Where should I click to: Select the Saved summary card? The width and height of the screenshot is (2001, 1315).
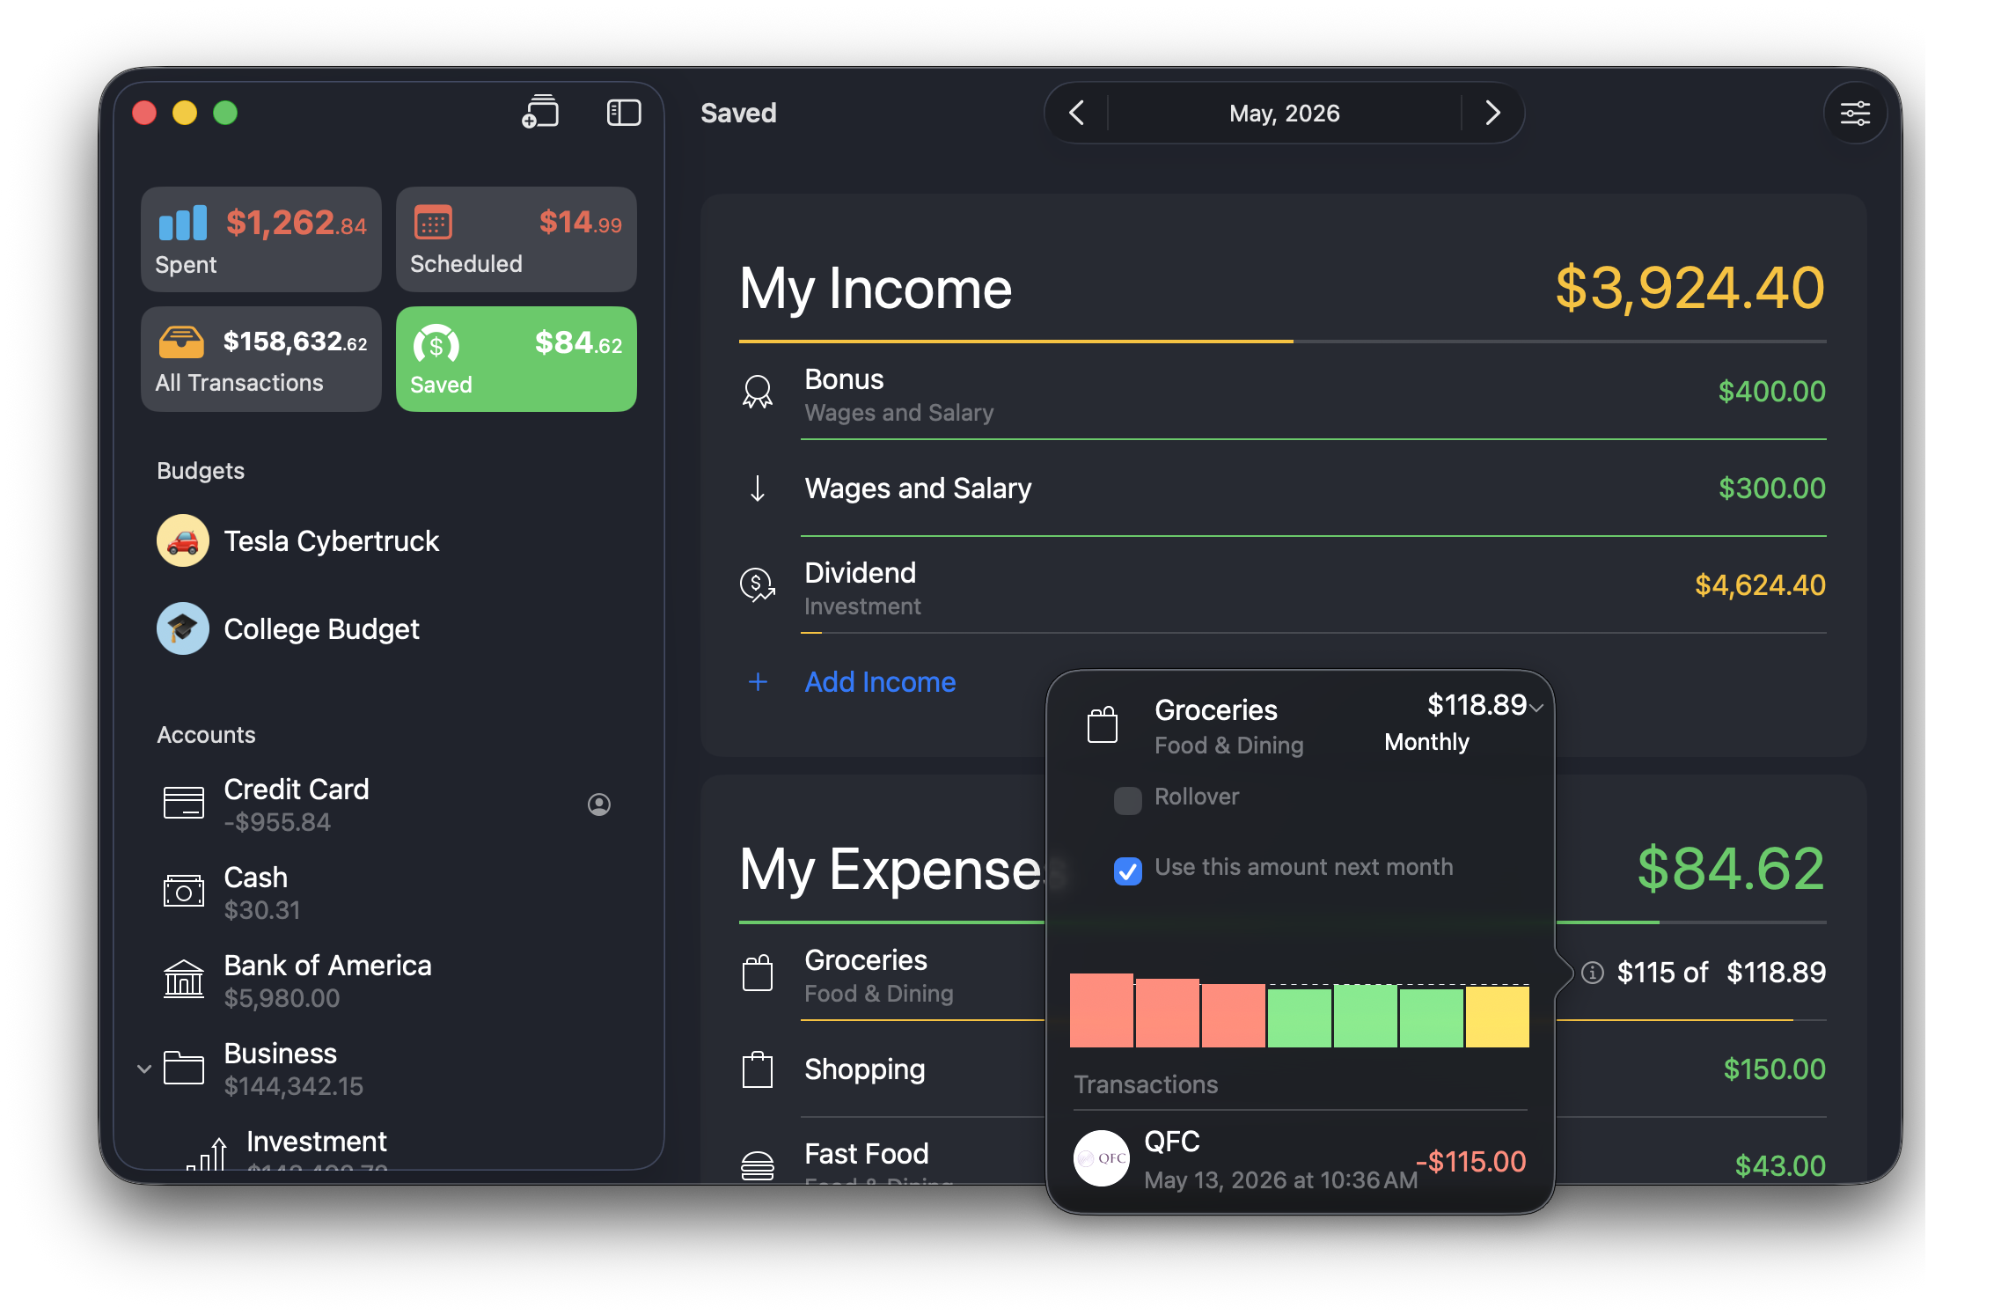(517, 359)
